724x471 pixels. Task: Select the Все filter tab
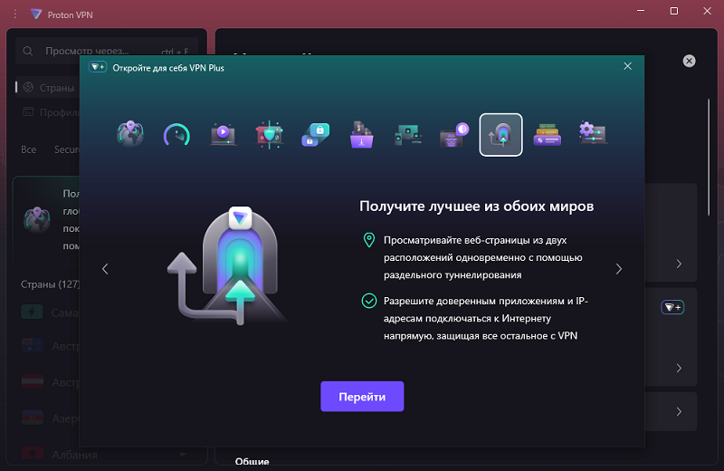(29, 149)
